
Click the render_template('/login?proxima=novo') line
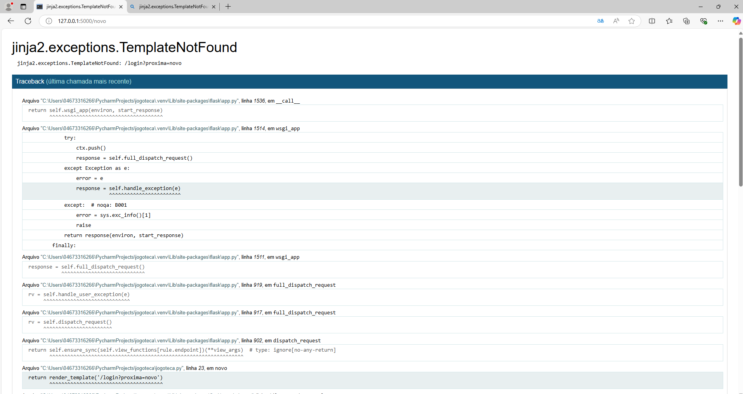tap(373, 380)
